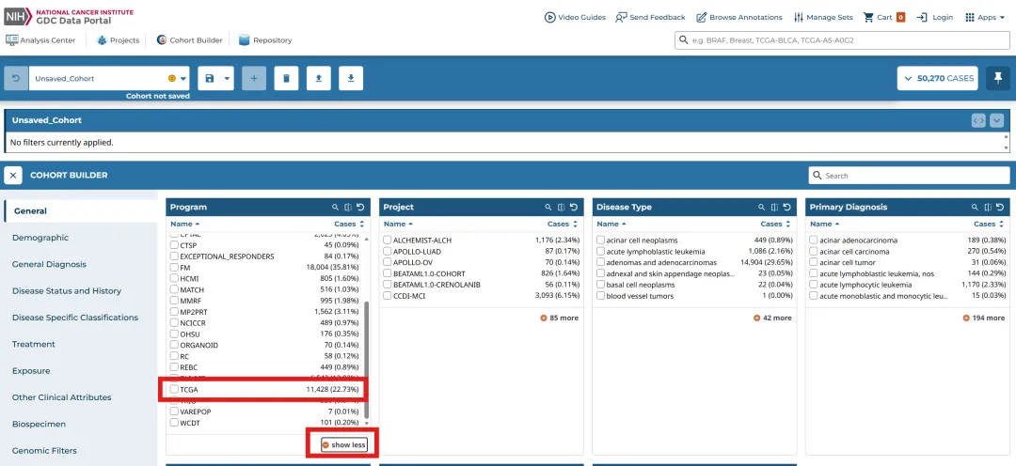Reset the Primary Diagnosis card filter
1016x466 pixels.
[x=1000, y=207]
